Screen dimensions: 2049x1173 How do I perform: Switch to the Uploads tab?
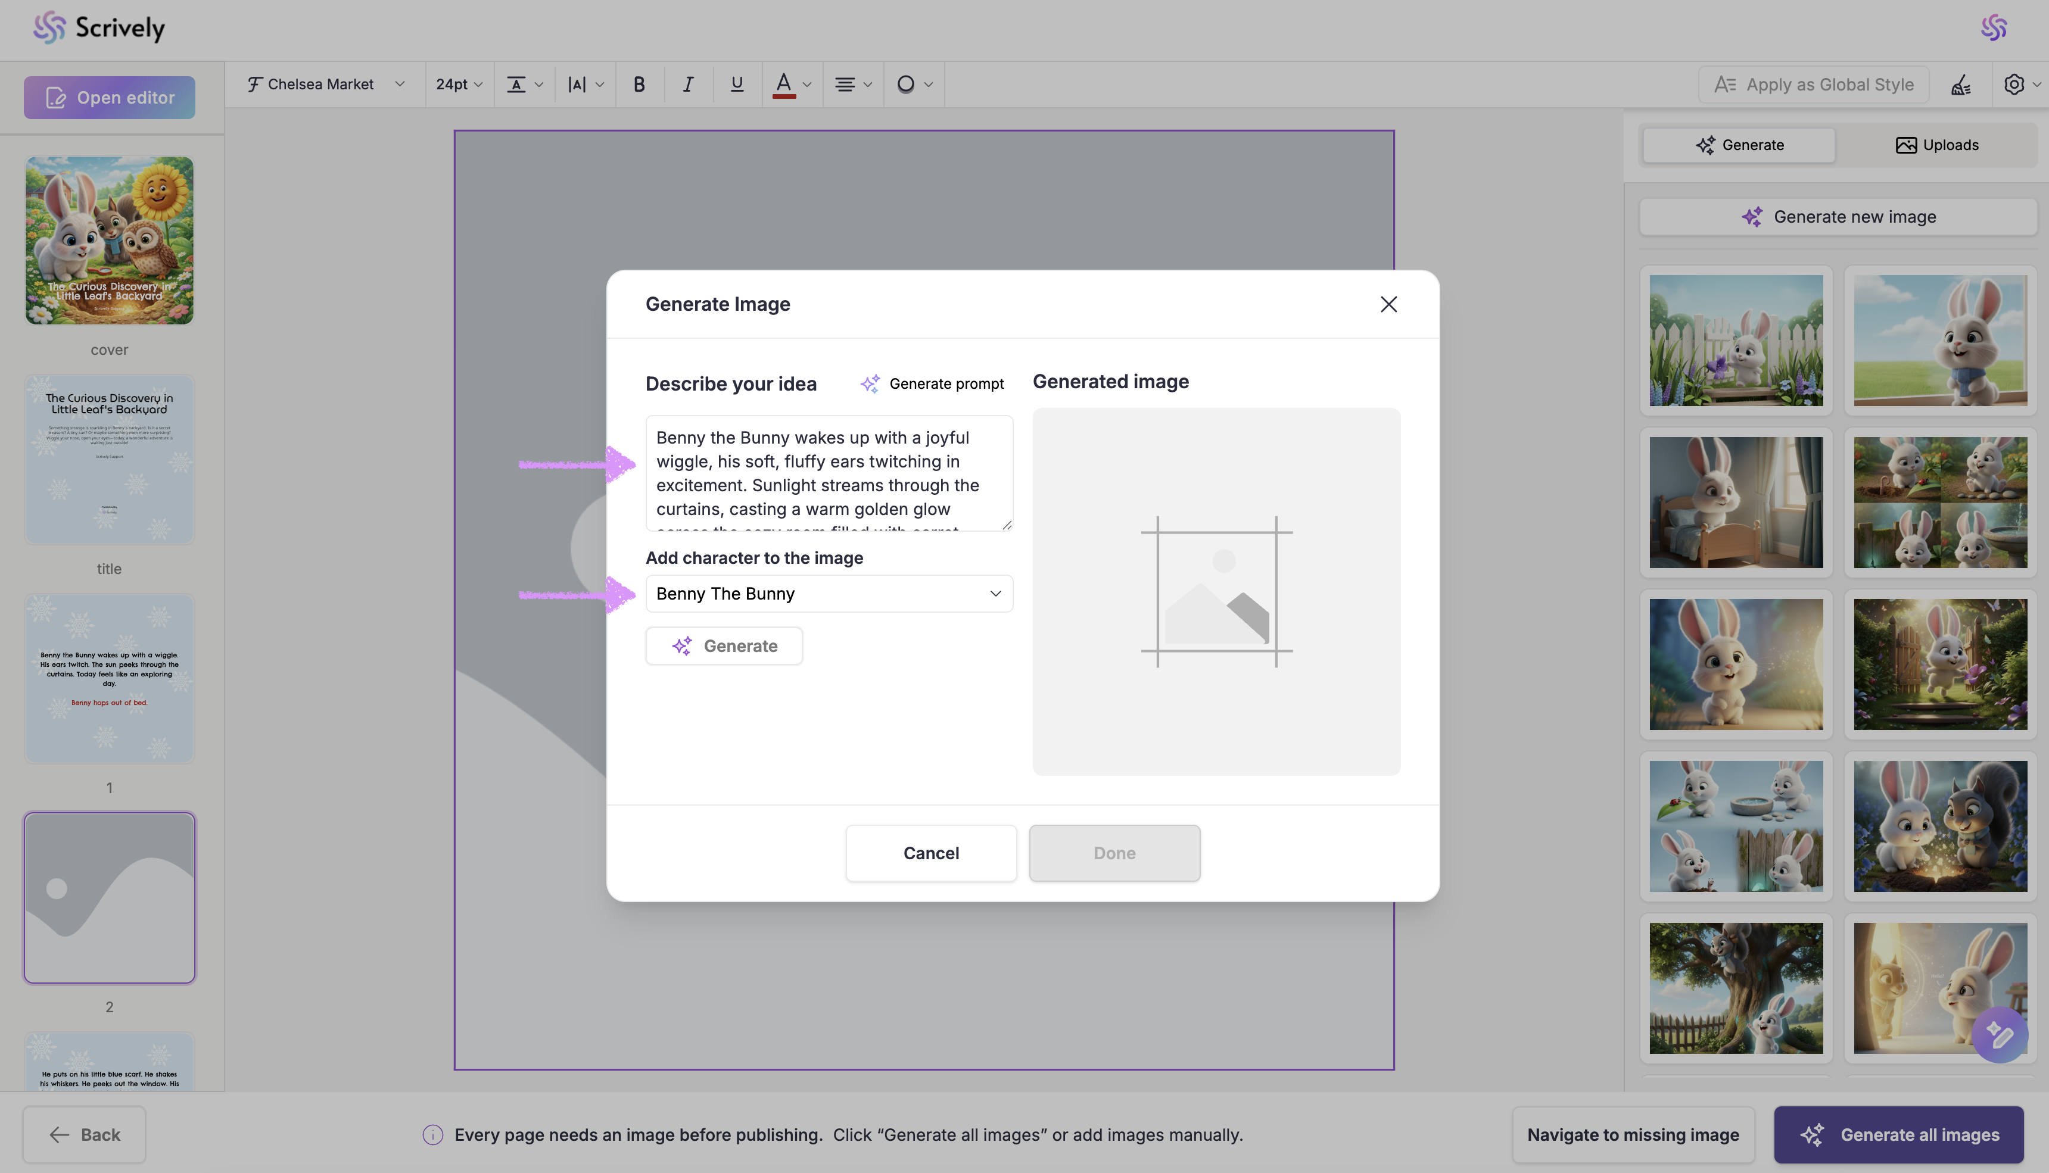pyautogui.click(x=1936, y=145)
